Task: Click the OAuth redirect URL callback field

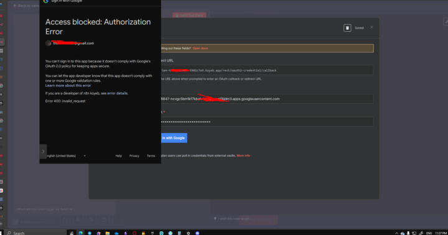Action: (267, 70)
